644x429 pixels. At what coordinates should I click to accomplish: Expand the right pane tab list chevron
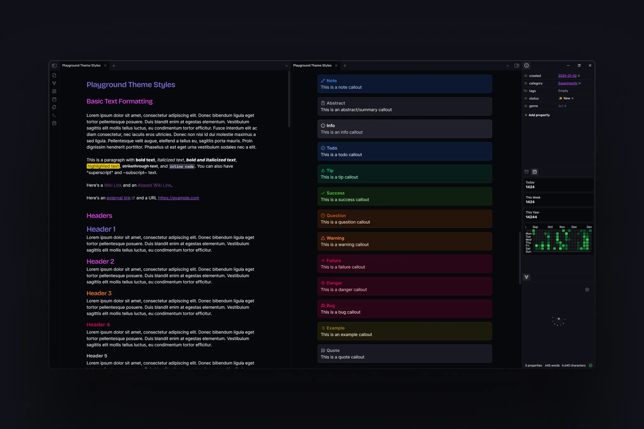point(507,66)
